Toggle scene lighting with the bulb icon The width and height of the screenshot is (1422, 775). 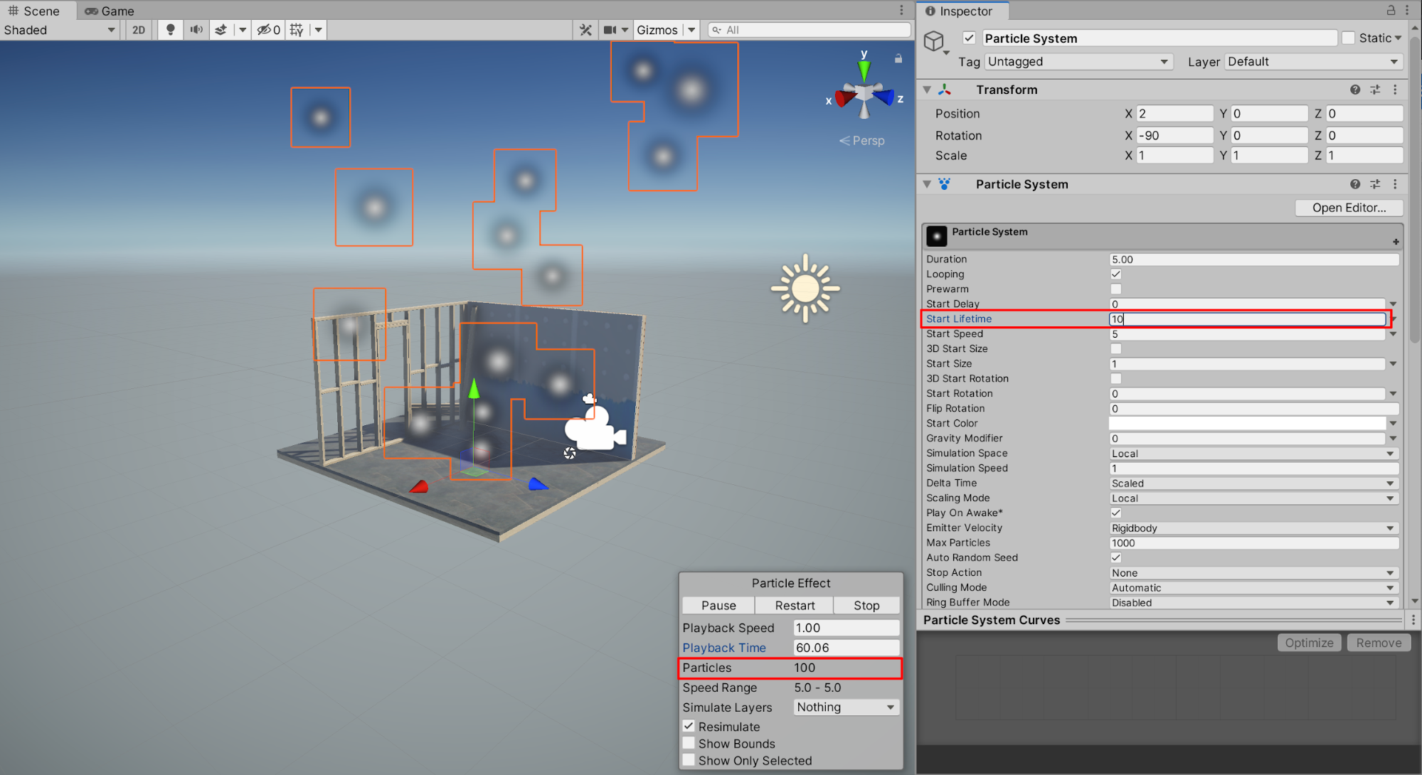(x=170, y=30)
